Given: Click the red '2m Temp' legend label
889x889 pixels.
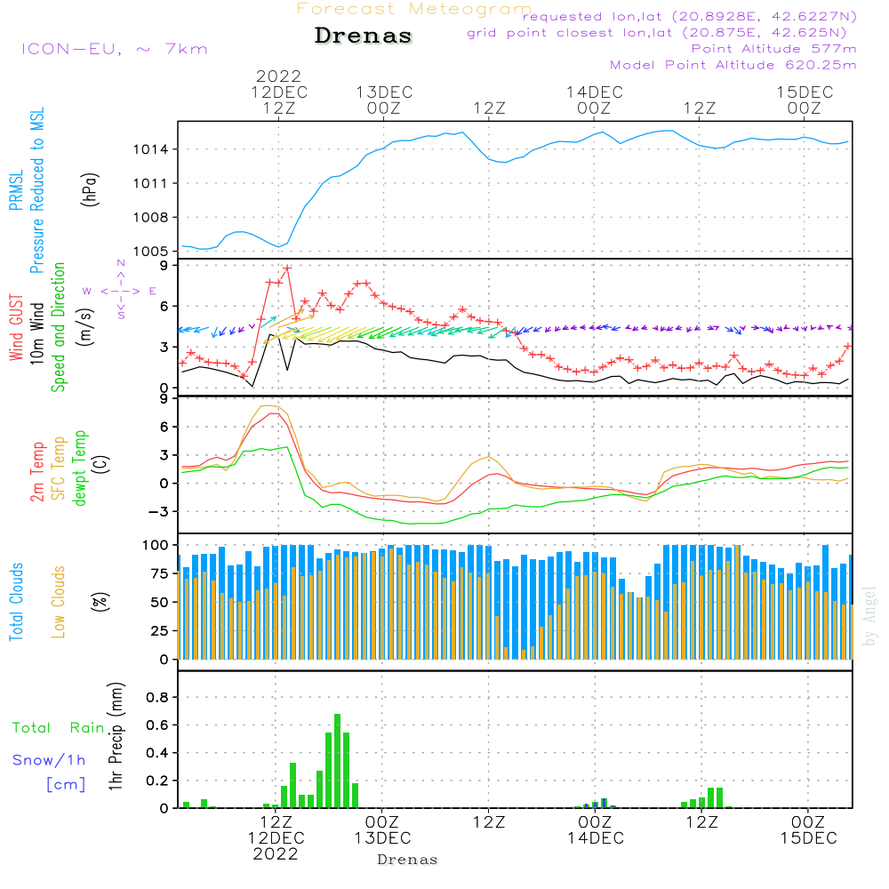Looking at the screenshot, I should (36, 472).
